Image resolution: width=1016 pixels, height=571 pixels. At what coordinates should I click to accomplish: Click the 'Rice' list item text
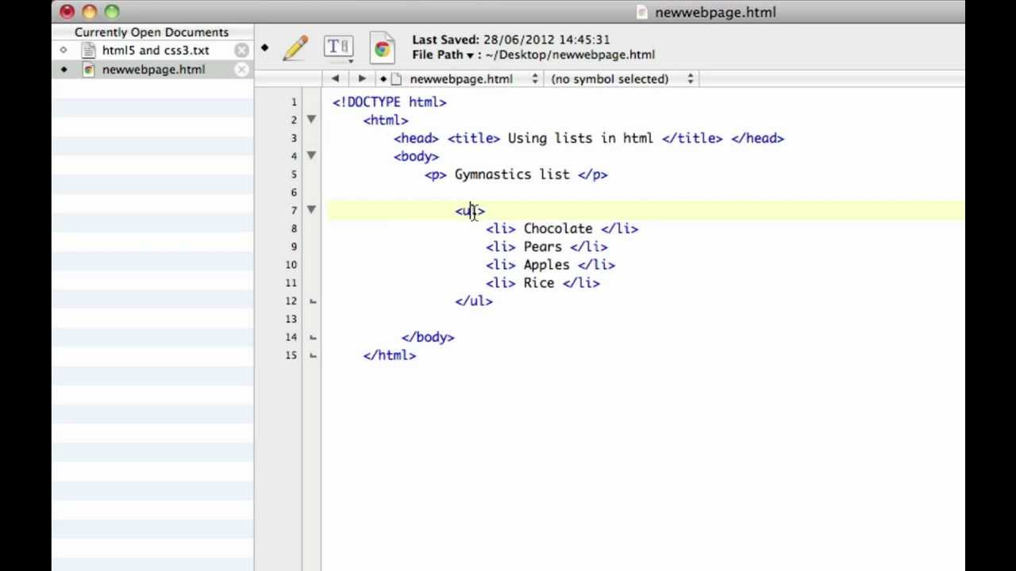tap(539, 283)
